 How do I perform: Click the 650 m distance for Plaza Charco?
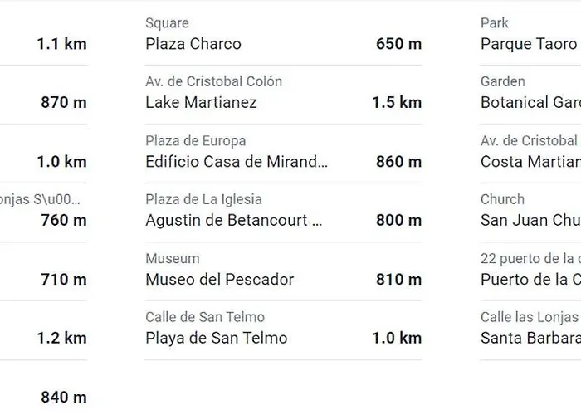tap(398, 44)
